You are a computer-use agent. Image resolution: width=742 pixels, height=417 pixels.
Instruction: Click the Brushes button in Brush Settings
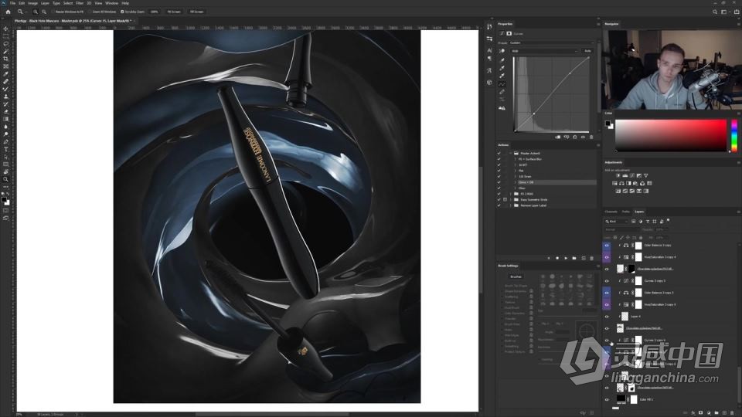click(516, 276)
